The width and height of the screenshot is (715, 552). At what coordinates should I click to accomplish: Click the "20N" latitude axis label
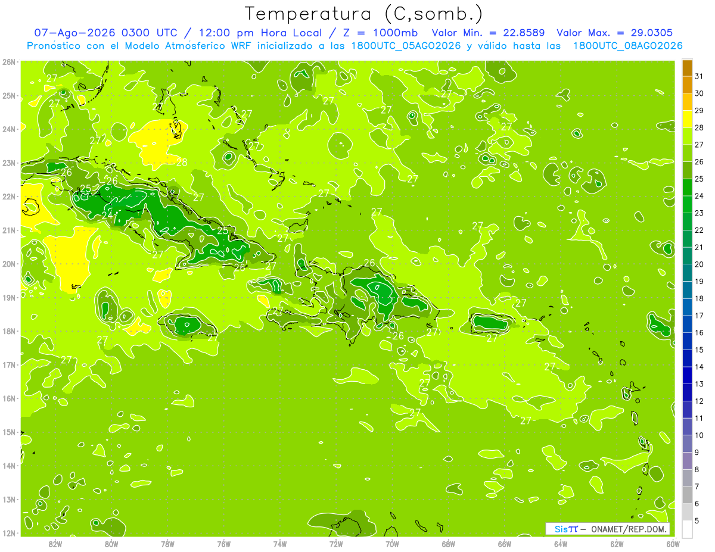9,264
